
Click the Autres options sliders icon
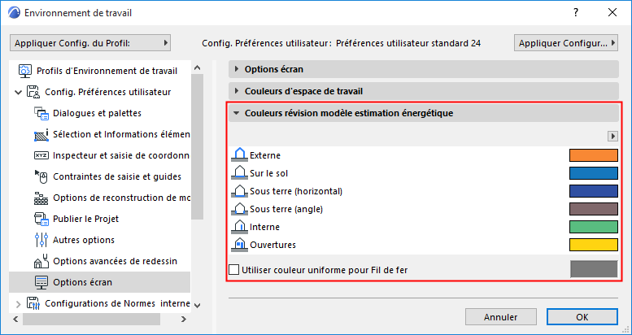coord(41,240)
